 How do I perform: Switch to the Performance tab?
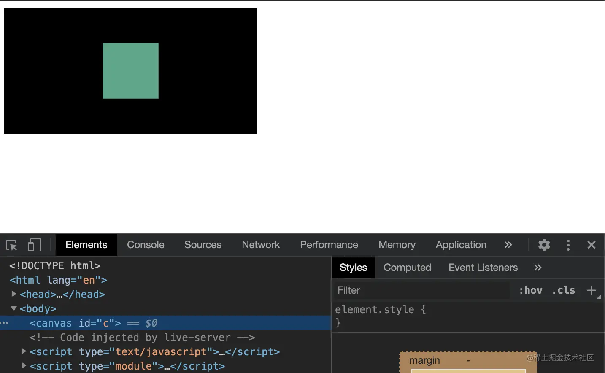(329, 245)
